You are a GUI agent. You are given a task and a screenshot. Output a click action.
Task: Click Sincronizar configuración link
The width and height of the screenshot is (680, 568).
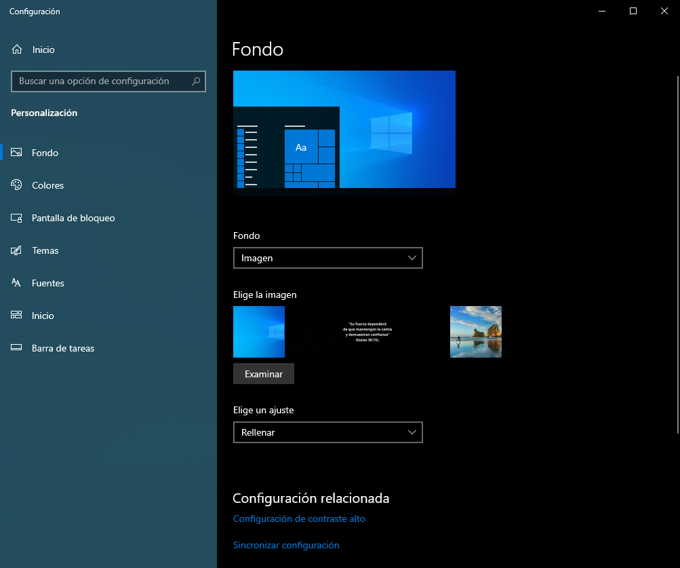pos(286,545)
